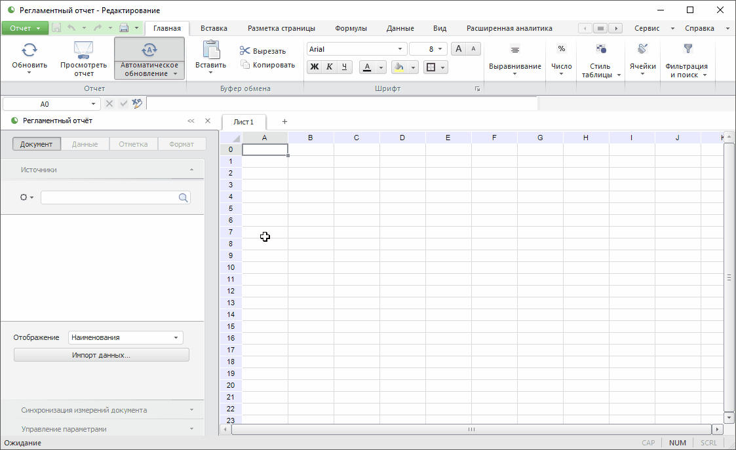Click the yellow fill color bucket
The image size is (736, 450).
[398, 67]
